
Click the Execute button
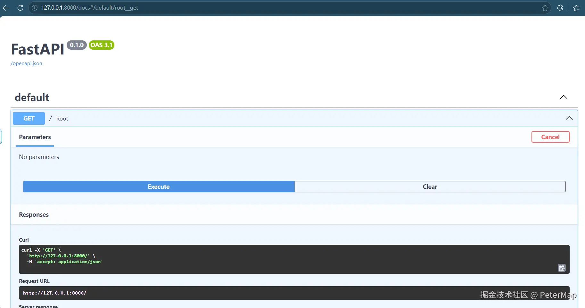[x=159, y=187]
